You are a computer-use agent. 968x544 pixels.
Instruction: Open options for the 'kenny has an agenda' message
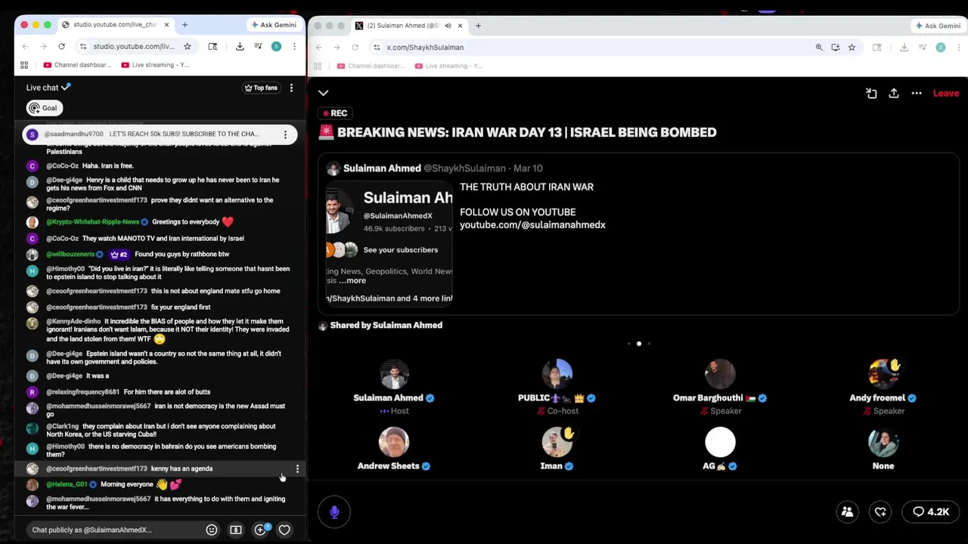(x=297, y=469)
